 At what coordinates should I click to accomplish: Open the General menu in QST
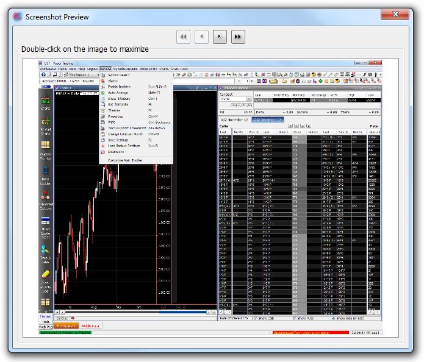point(105,69)
